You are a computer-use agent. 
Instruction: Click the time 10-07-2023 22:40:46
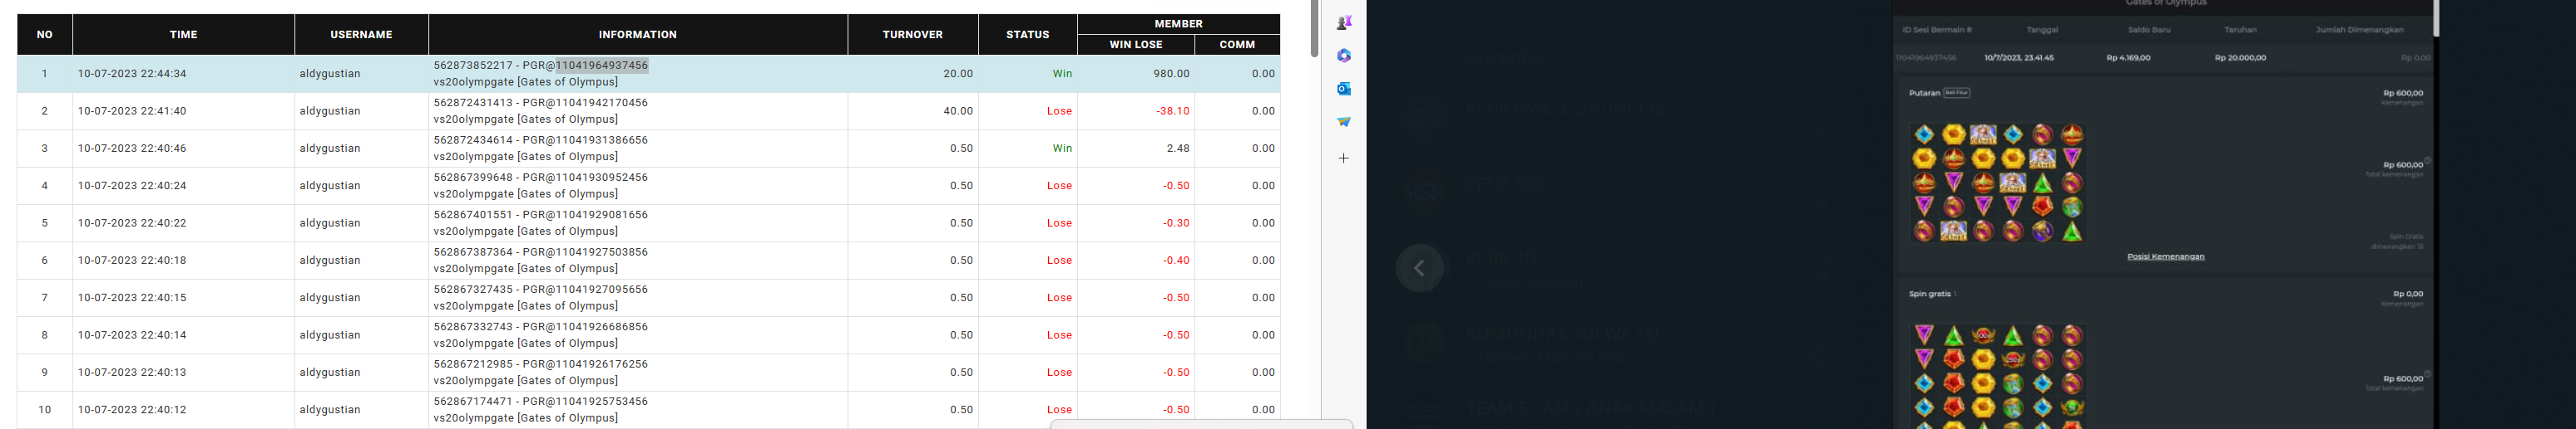(x=132, y=149)
